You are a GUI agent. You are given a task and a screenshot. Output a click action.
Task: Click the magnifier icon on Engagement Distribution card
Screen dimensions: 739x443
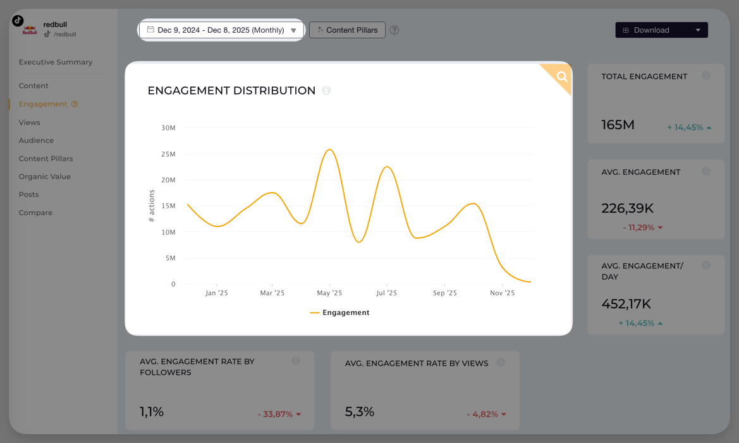coord(561,77)
